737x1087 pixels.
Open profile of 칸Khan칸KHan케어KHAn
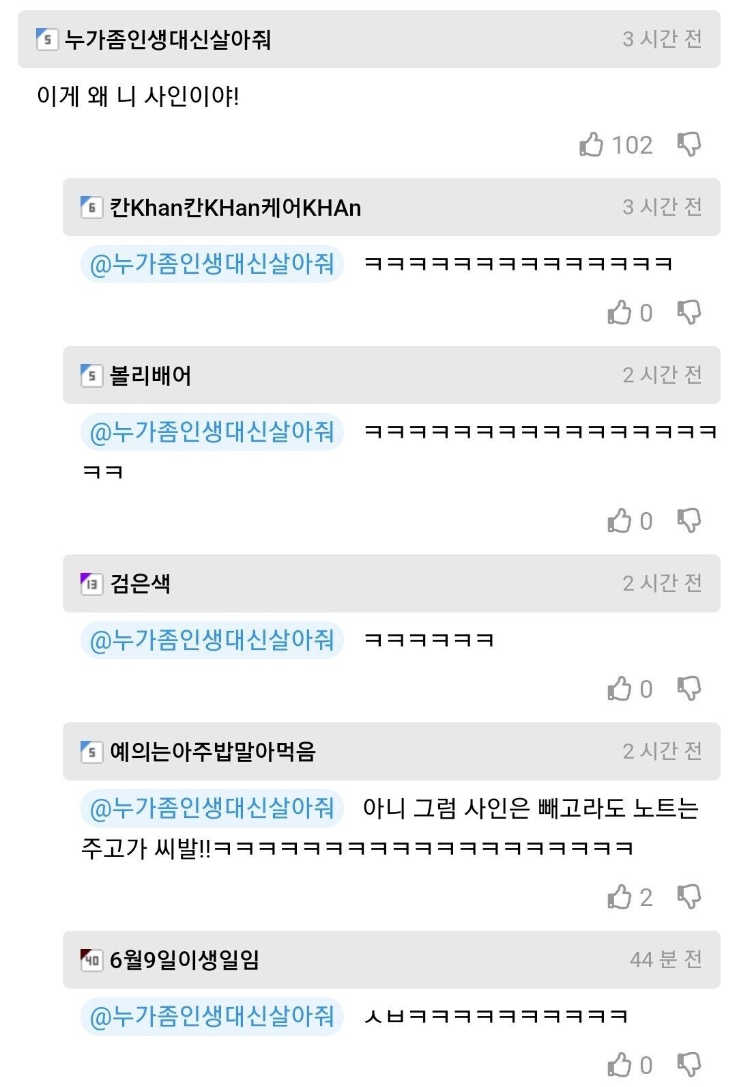235,208
